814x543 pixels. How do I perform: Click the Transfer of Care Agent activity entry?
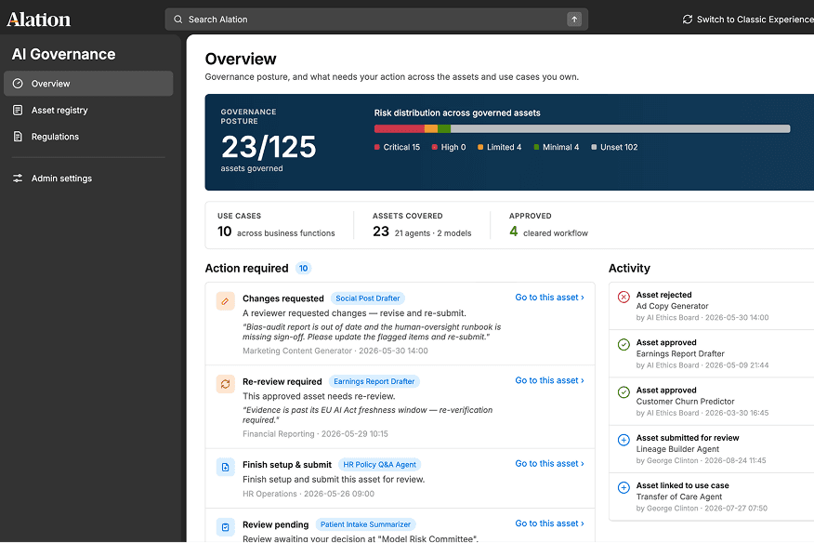coord(711,497)
